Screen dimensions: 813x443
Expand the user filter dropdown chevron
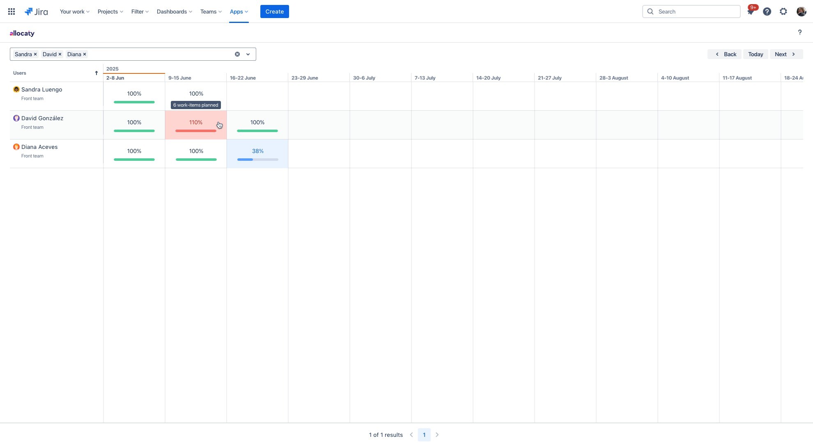point(248,54)
